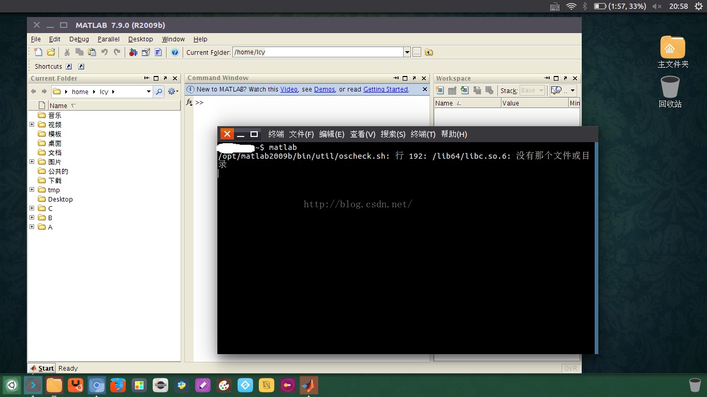Sort by Value column in Workspace

tap(535, 103)
